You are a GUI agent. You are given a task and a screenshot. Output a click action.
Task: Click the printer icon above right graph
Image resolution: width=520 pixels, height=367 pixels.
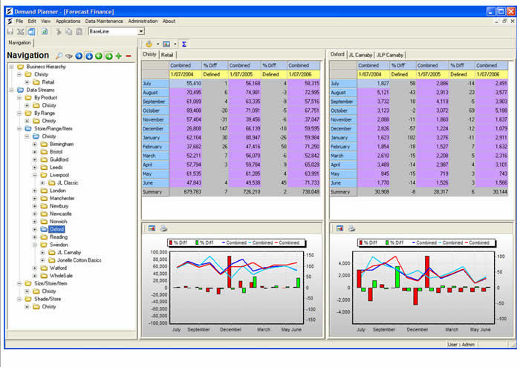[x=351, y=228]
